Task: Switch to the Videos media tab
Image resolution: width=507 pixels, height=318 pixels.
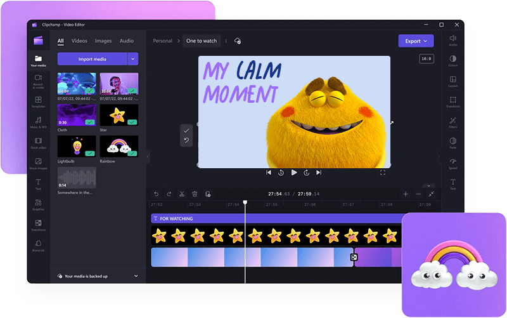Action: pos(79,41)
